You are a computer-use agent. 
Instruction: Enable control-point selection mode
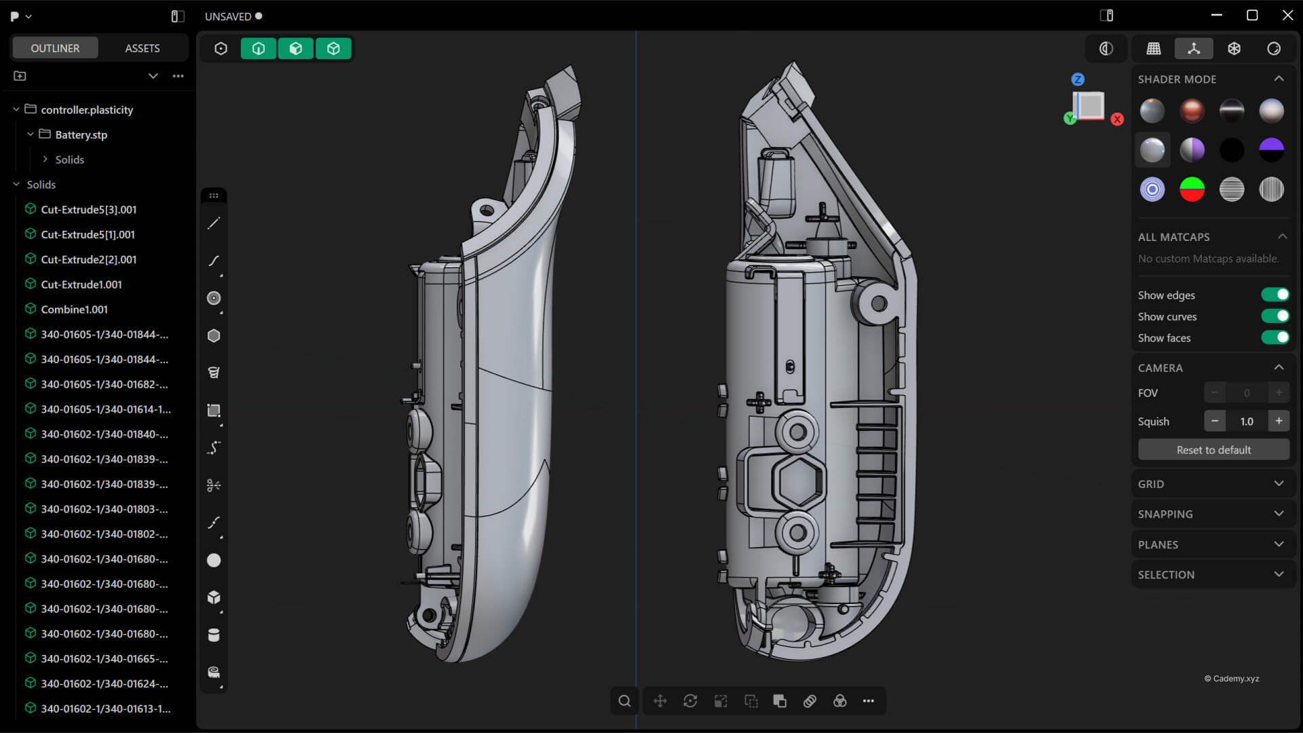(x=221, y=48)
